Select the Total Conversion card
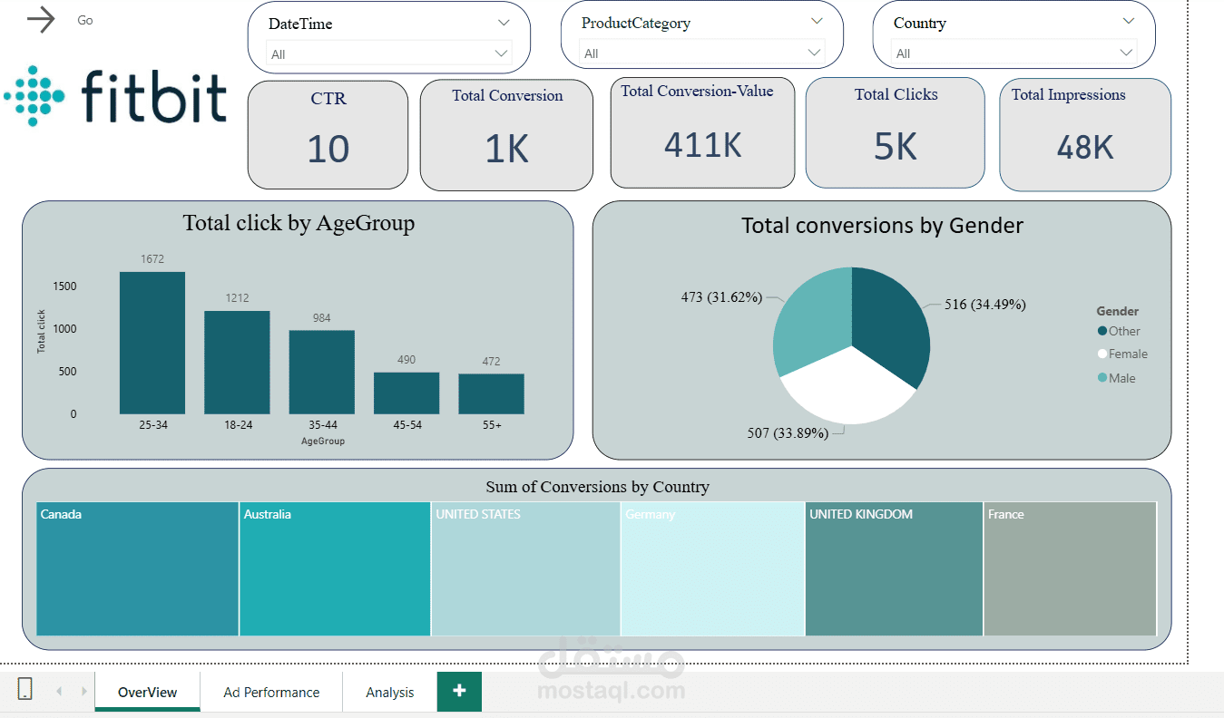Screen dimensions: 1224x718 [506, 135]
